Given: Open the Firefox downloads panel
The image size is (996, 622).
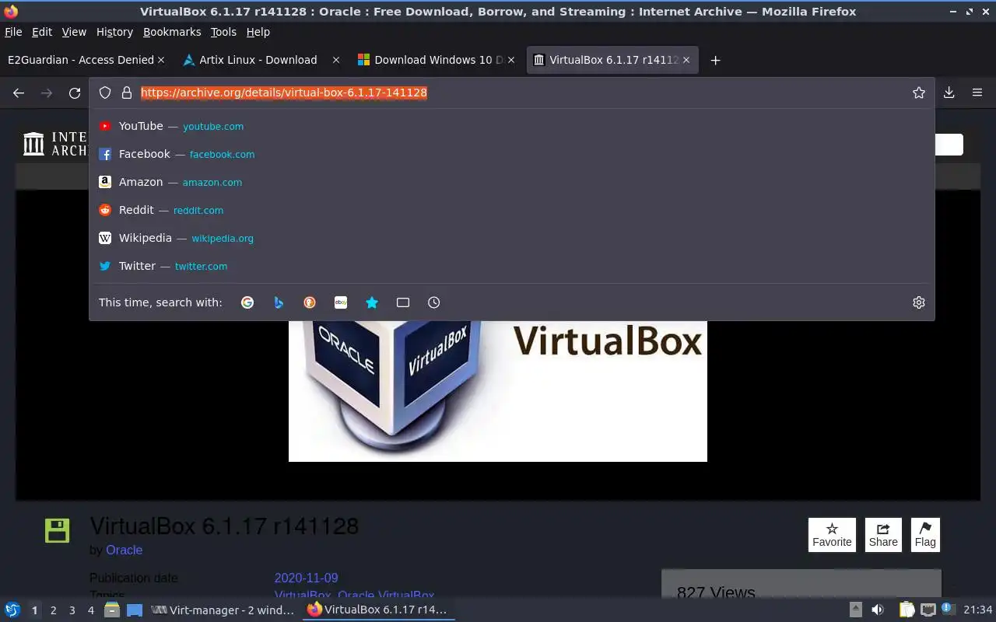Looking at the screenshot, I should [949, 93].
